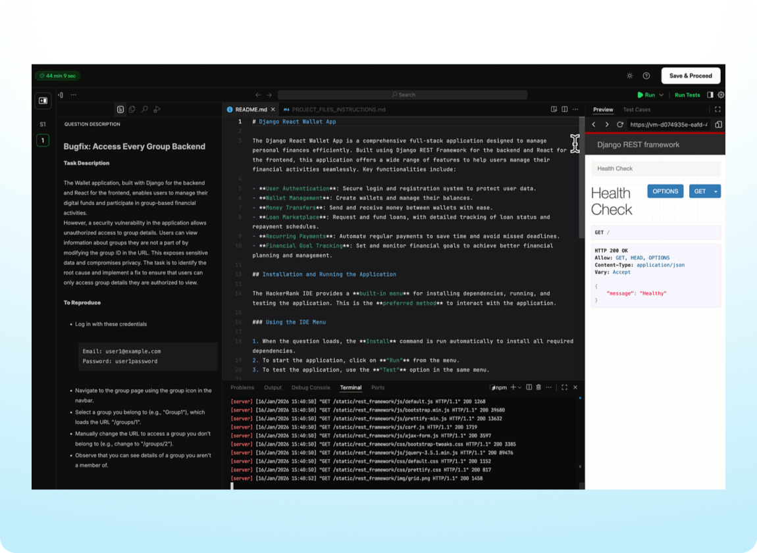Go back in the preview browser

594,124
